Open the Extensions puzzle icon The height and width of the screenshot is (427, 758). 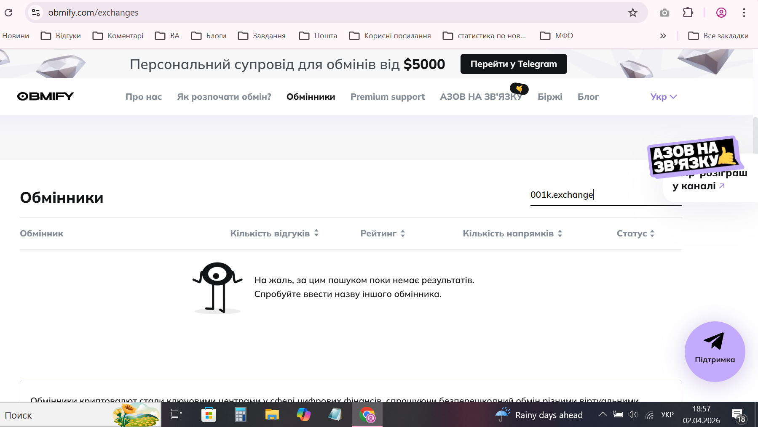688,13
